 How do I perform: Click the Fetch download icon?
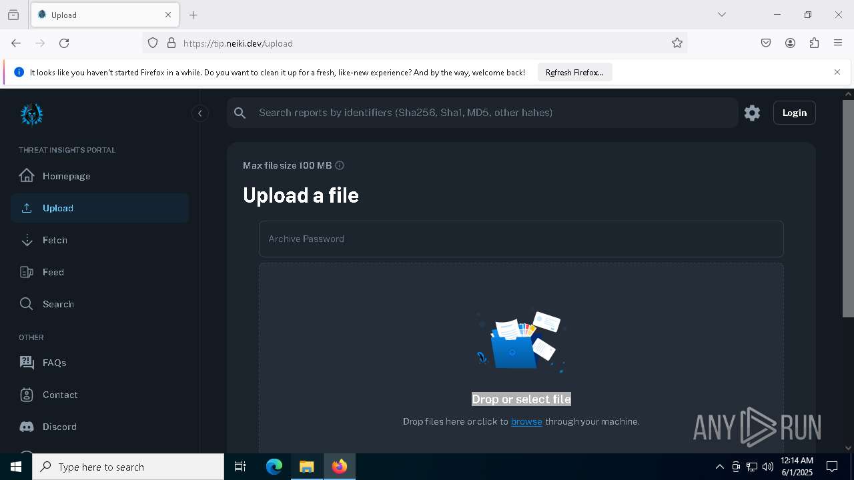pyautogui.click(x=27, y=240)
